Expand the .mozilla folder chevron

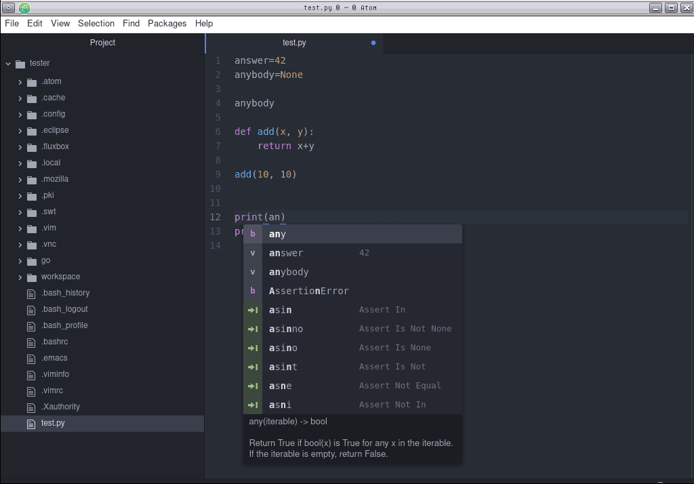(20, 180)
